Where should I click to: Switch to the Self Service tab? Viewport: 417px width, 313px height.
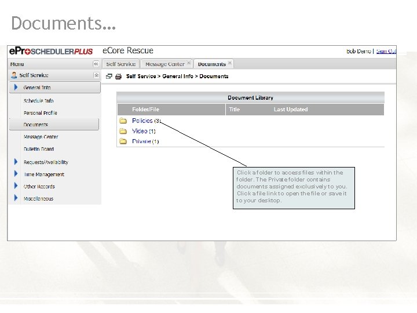click(120, 64)
